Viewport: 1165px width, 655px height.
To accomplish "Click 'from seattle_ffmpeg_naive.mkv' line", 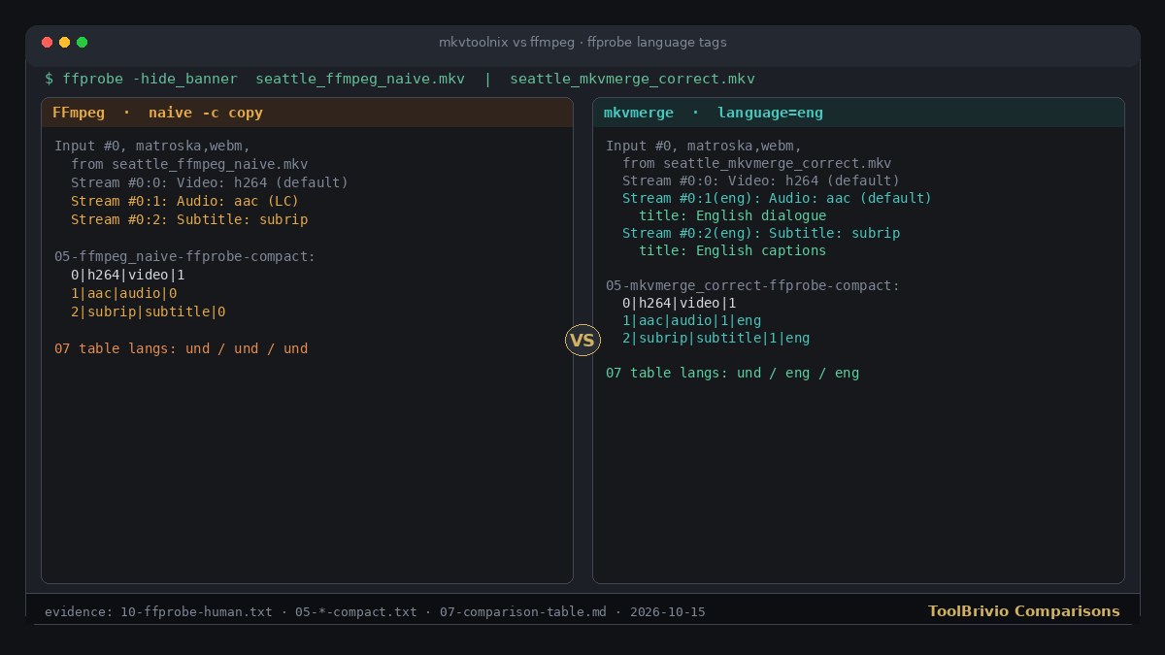I will pyautogui.click(x=189, y=164).
